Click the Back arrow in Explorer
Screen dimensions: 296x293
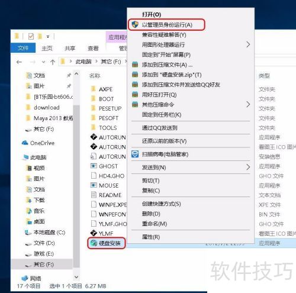[x=19, y=62]
